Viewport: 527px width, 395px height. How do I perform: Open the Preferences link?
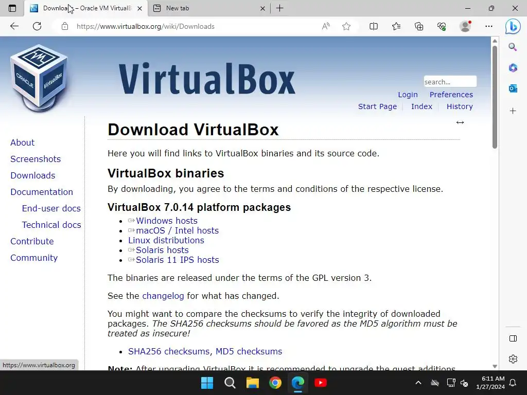coord(451,95)
